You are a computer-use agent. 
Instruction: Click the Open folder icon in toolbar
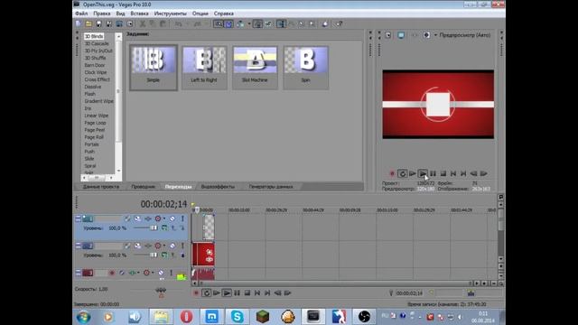tap(89, 24)
